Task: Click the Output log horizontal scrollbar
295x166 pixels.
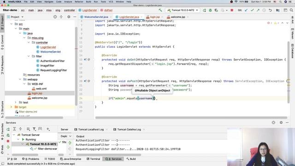Action: pyautogui.click(x=108, y=155)
